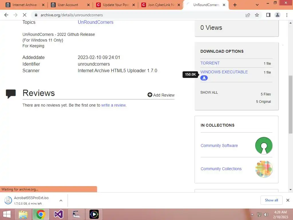The height and width of the screenshot is (220, 293).
Task: Click the forward navigation arrow
Action: (x=15, y=15)
